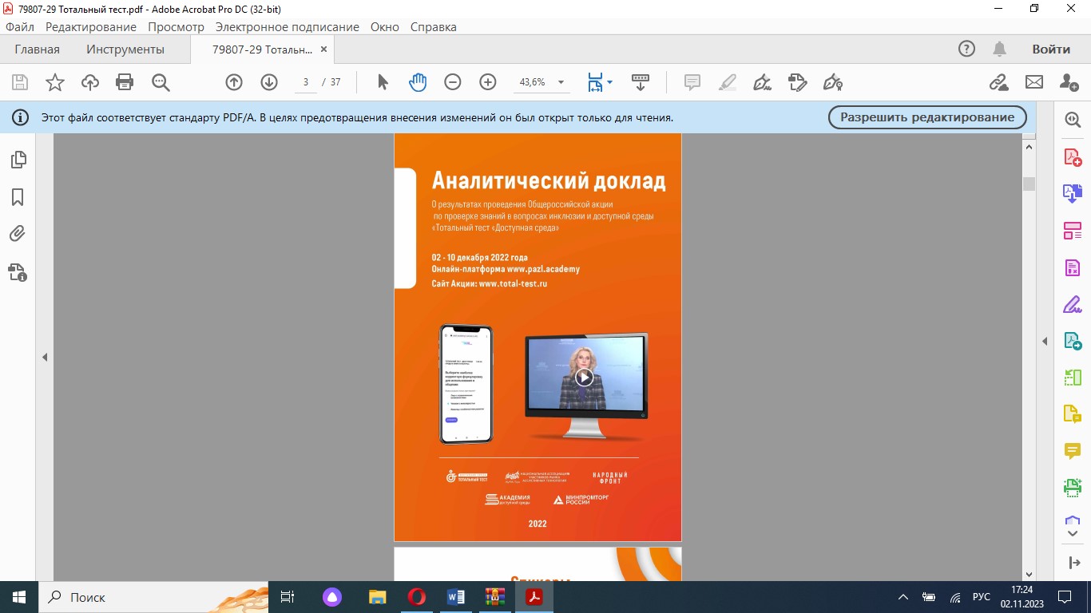The image size is (1091, 613).
Task: Open the Bookmarks panel icon
Action: (18, 197)
